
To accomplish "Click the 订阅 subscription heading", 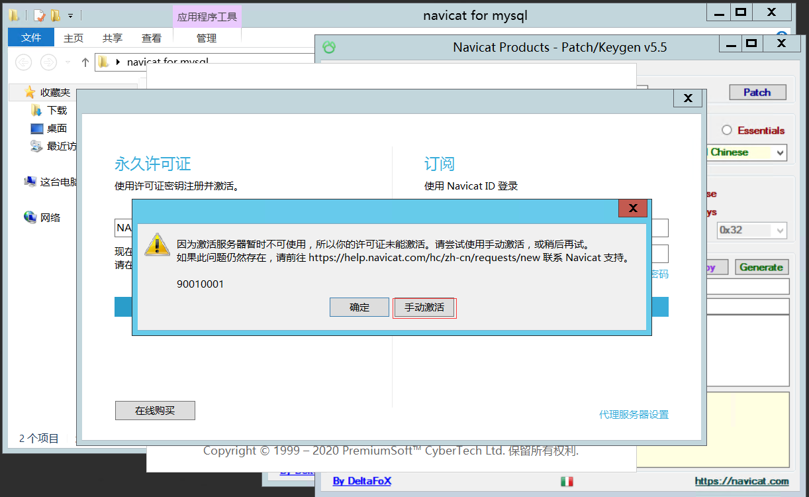I will coord(440,164).
